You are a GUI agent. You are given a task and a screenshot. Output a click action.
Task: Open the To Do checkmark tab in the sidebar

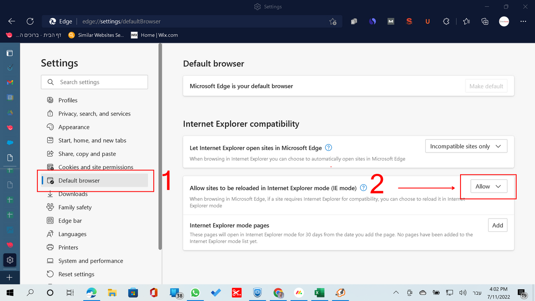pyautogui.click(x=10, y=68)
